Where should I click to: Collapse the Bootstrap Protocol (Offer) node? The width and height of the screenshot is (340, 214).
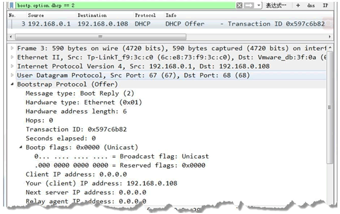(x=12, y=84)
